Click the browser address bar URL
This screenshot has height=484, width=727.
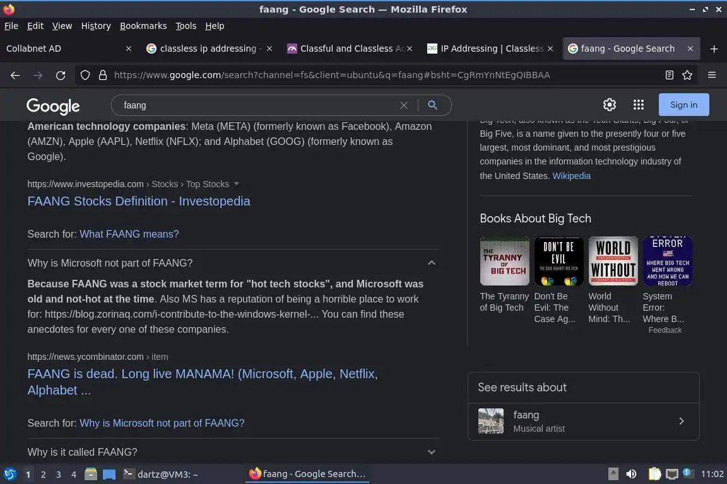(331, 75)
